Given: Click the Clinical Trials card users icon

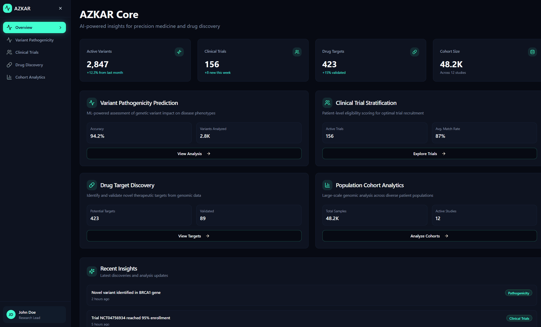Looking at the screenshot, I should tap(297, 52).
